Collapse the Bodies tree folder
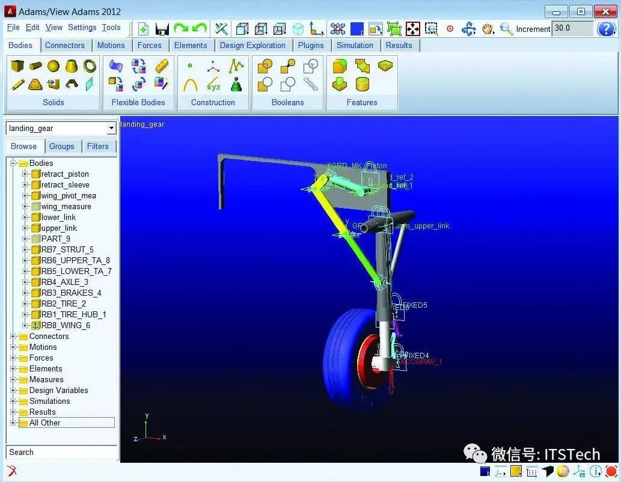 [13, 163]
